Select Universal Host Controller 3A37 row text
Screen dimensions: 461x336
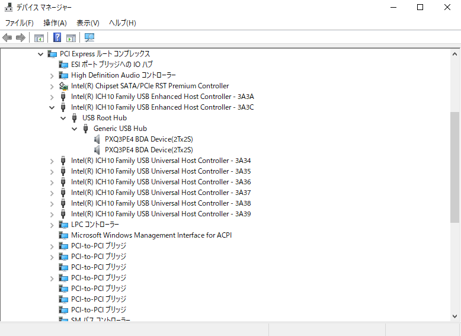click(161, 193)
